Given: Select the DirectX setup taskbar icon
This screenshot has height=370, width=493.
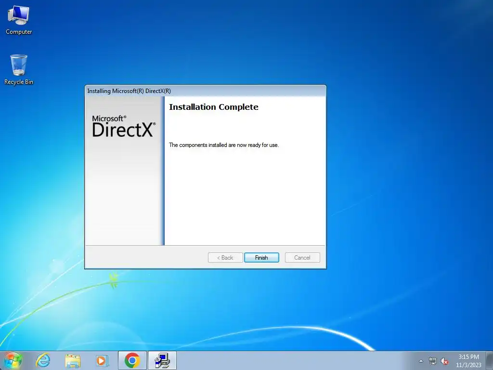Looking at the screenshot, I should pyautogui.click(x=162, y=360).
